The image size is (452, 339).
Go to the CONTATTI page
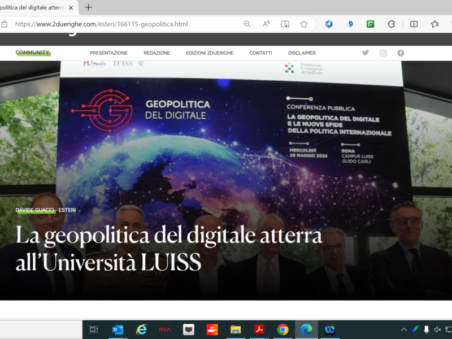tap(260, 53)
